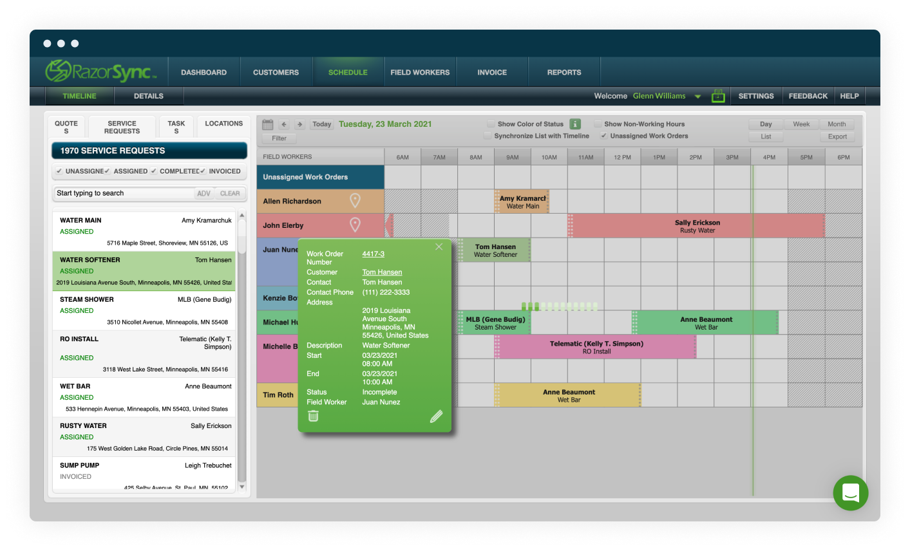
Task: Click the CLEAR search button
Action: (x=230, y=193)
